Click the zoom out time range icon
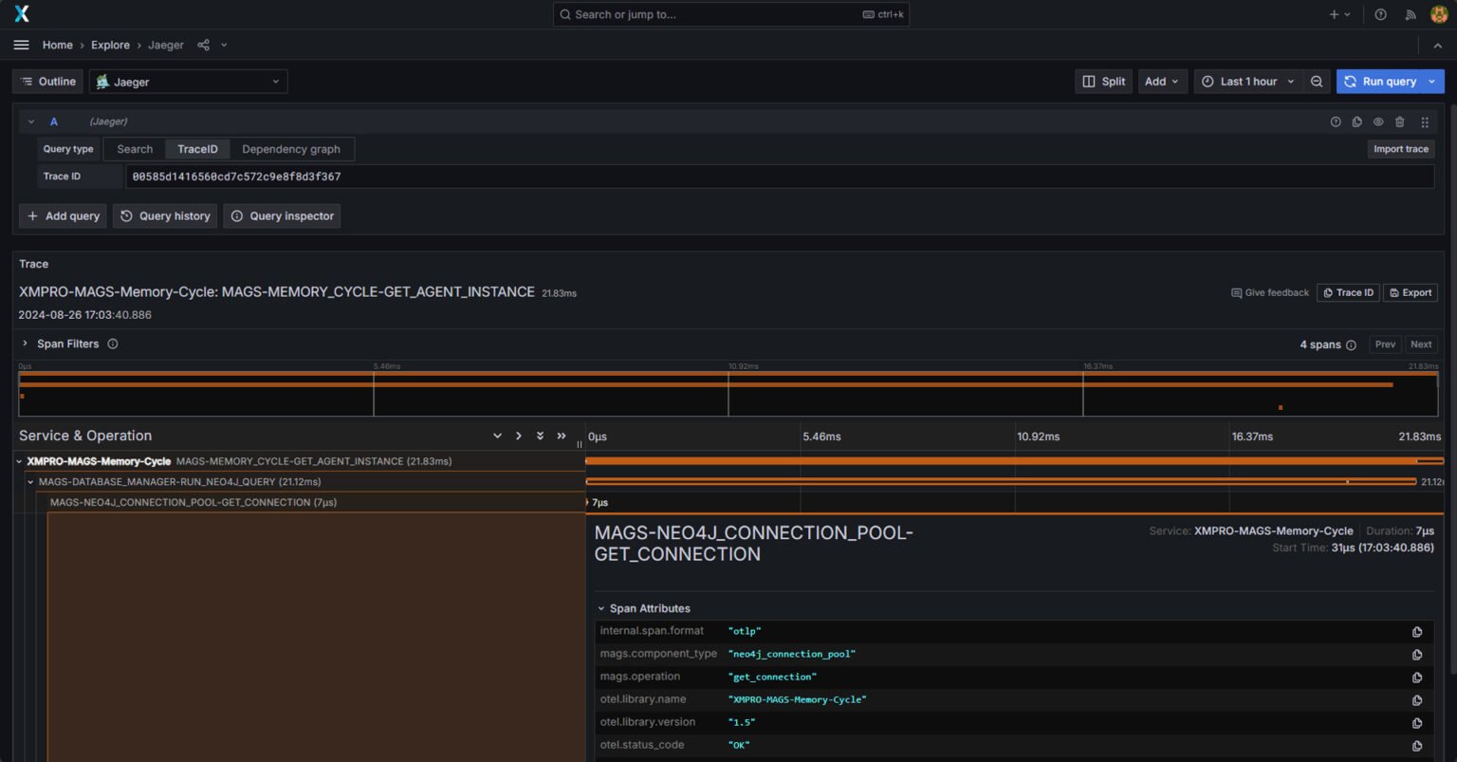This screenshot has height=762, width=1457. click(x=1317, y=82)
